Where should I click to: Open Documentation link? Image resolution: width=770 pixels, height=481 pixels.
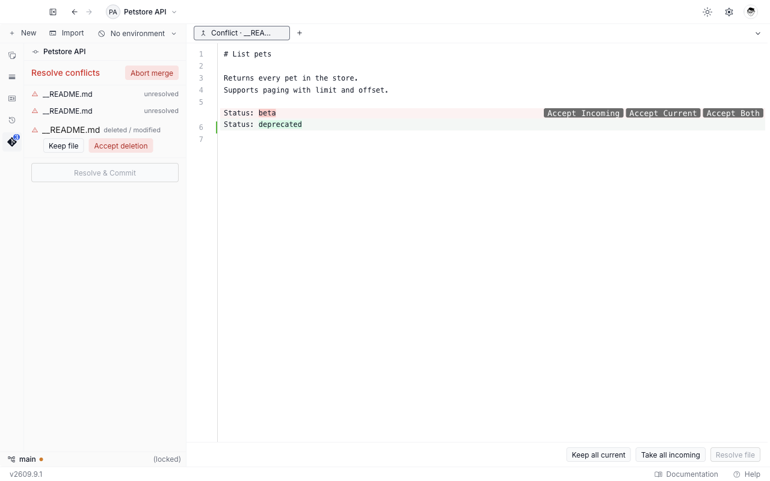[686, 474]
